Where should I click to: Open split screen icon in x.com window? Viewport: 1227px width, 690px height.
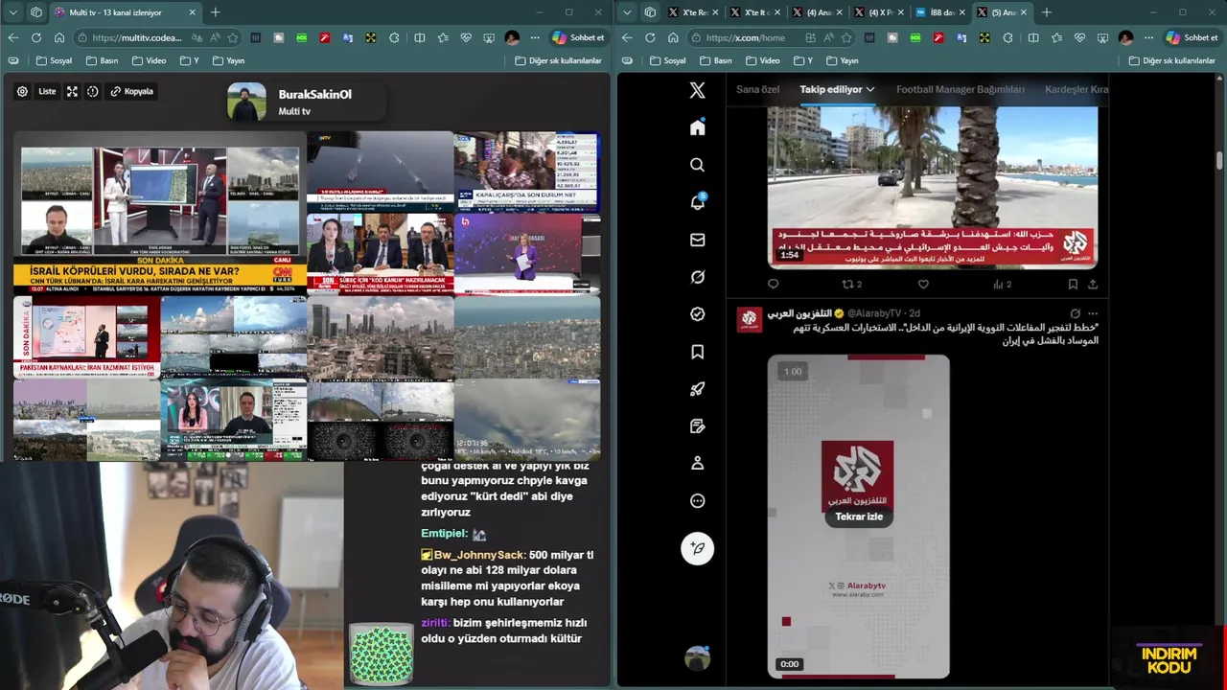(1033, 37)
